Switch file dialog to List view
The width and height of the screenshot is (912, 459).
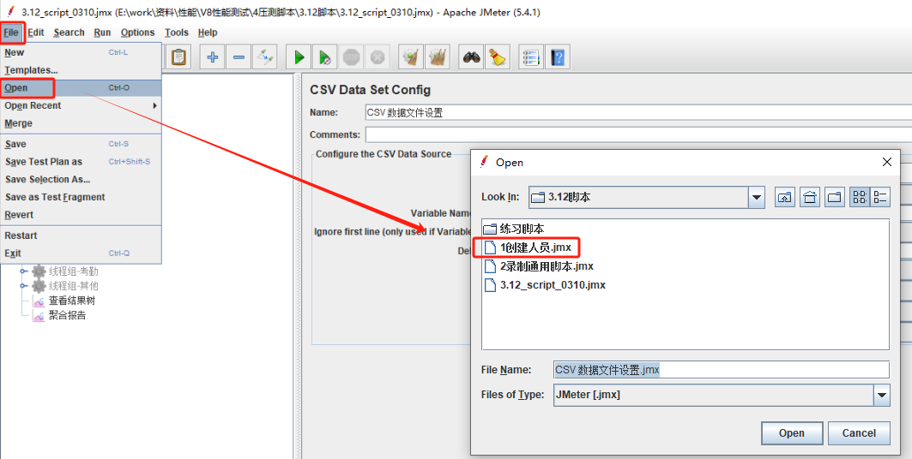(x=858, y=198)
